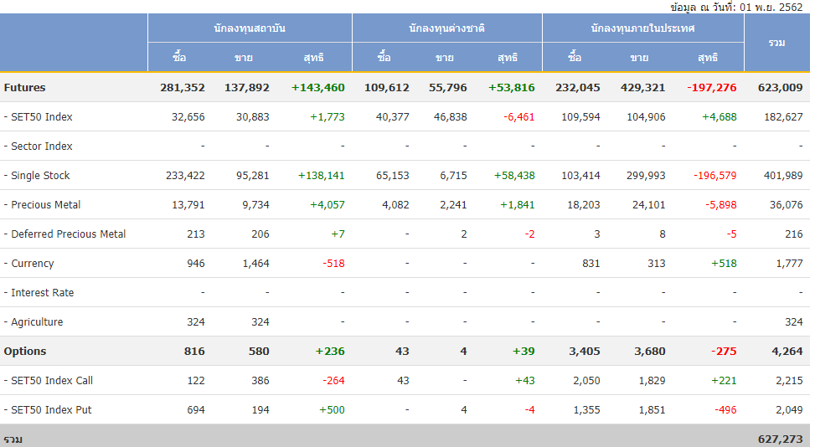815x447 pixels.
Task: Select the Deferred Precious Metal row label
Action: (64, 234)
